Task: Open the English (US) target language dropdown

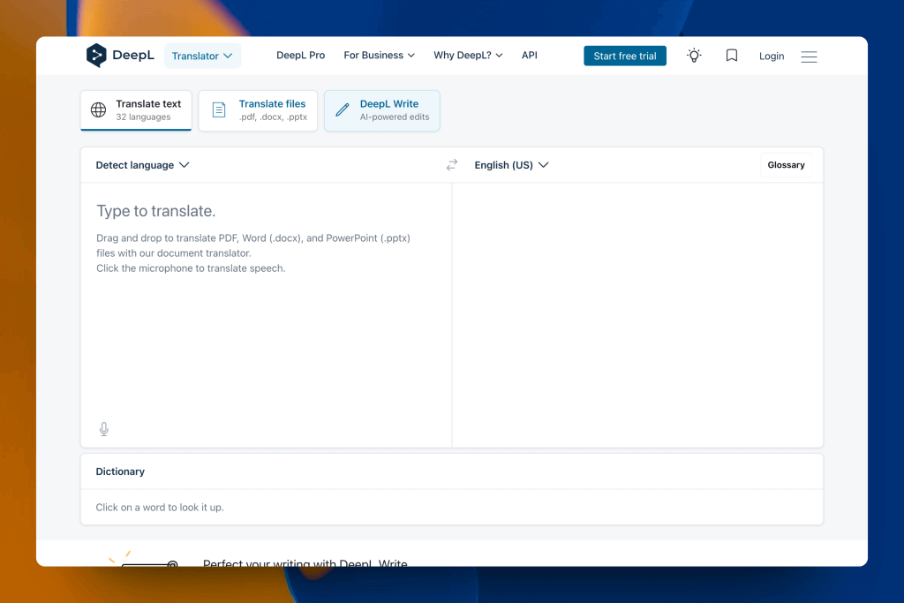Action: point(511,165)
